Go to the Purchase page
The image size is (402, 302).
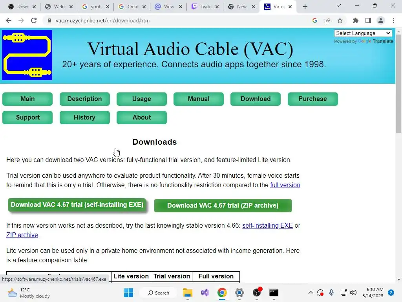pyautogui.click(x=313, y=99)
